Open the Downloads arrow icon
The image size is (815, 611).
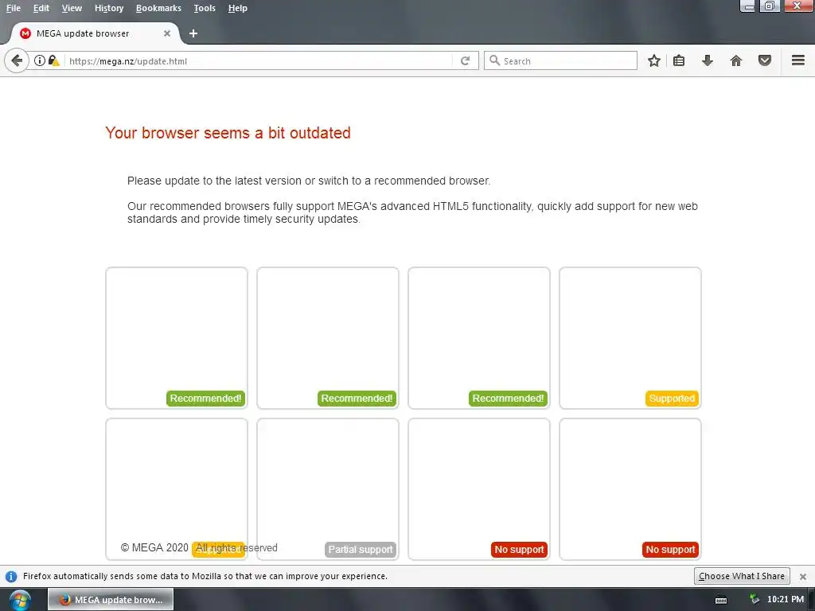pyautogui.click(x=707, y=60)
